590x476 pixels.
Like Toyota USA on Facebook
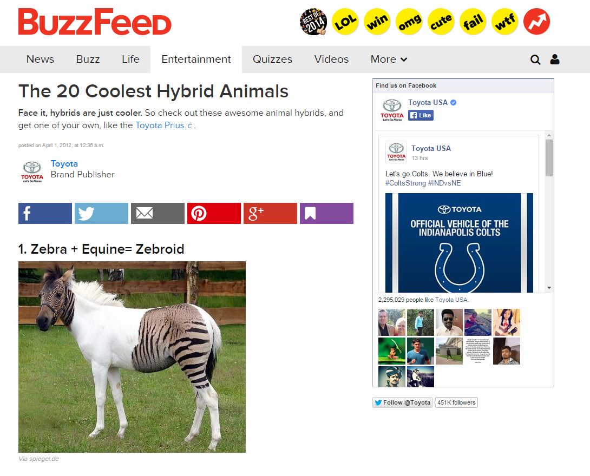(x=421, y=115)
